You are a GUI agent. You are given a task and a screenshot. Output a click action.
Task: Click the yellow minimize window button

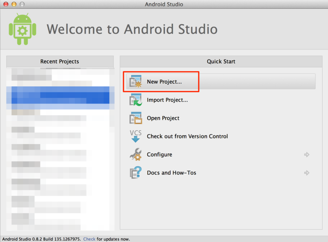tap(14, 4)
